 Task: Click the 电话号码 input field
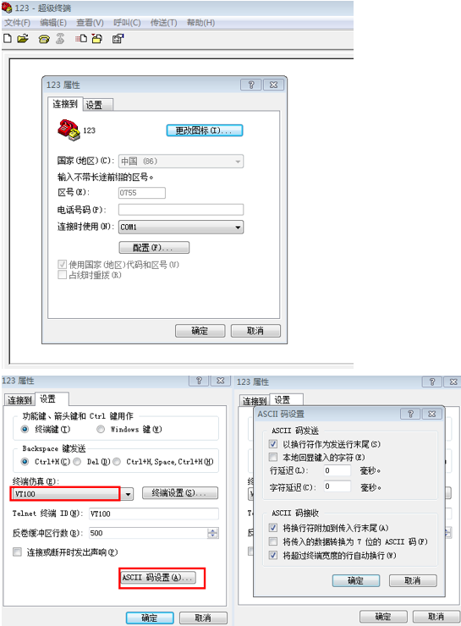181,210
